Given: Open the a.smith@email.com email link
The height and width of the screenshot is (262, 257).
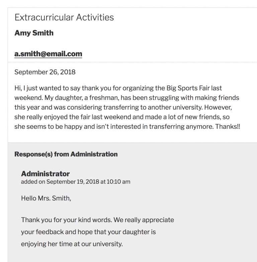Looking at the screenshot, I should coord(48,54).
